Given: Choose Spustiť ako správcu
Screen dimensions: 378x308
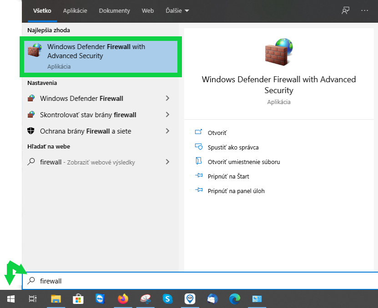Looking at the screenshot, I should [233, 147].
